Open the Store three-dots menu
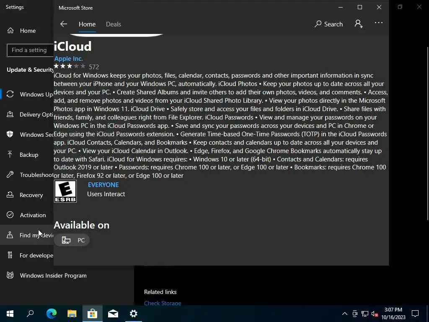This screenshot has height=322, width=429. pyautogui.click(x=379, y=23)
